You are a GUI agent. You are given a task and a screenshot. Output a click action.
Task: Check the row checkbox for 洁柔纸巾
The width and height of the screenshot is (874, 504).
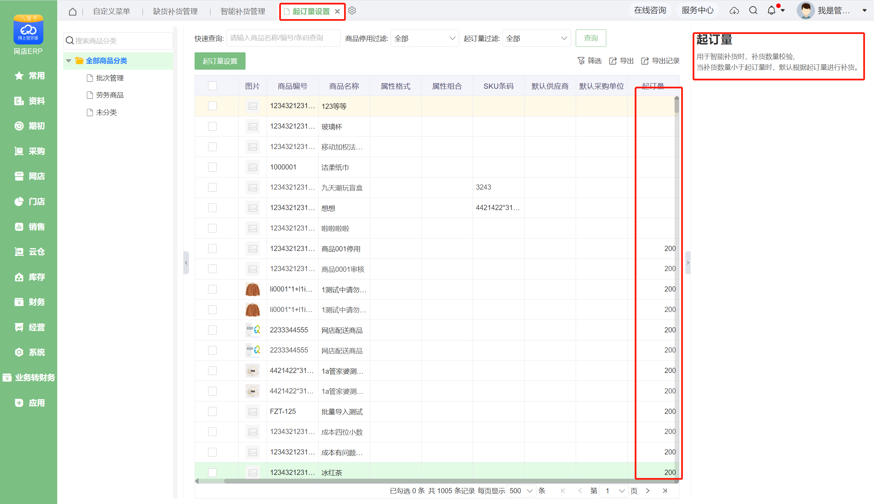tap(212, 167)
